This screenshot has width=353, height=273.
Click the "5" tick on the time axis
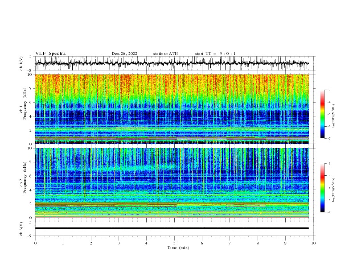point(174,243)
